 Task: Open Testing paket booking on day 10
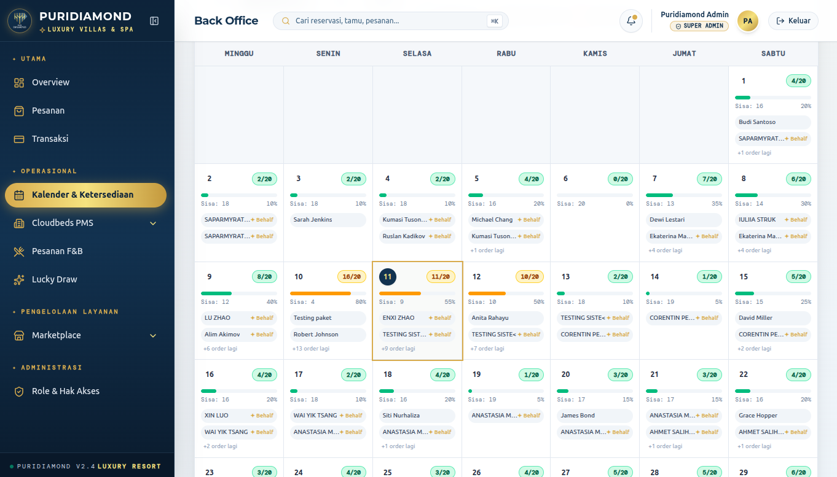click(x=328, y=318)
